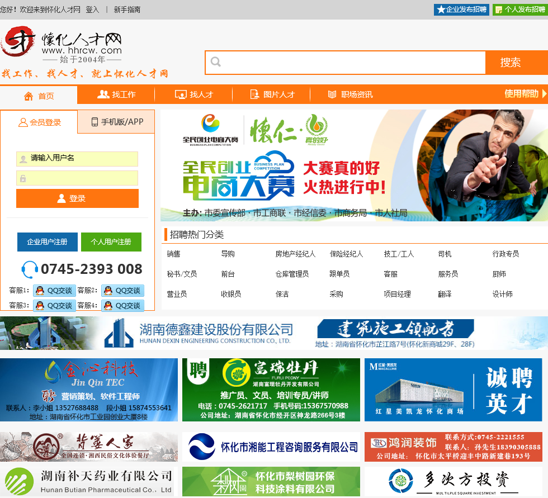The image size is (548, 498).
Task: Switch to the 手机版/APP tab
Action: (x=116, y=122)
